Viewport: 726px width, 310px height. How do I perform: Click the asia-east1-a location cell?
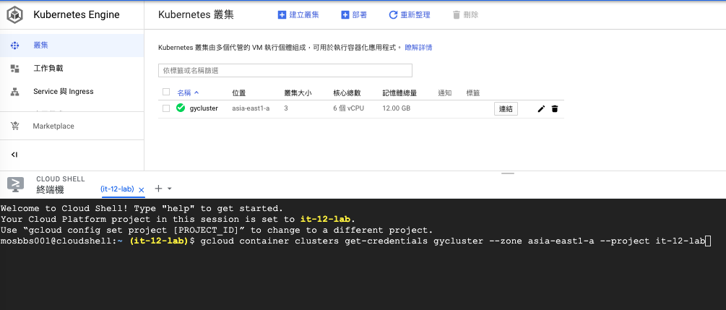[251, 108]
